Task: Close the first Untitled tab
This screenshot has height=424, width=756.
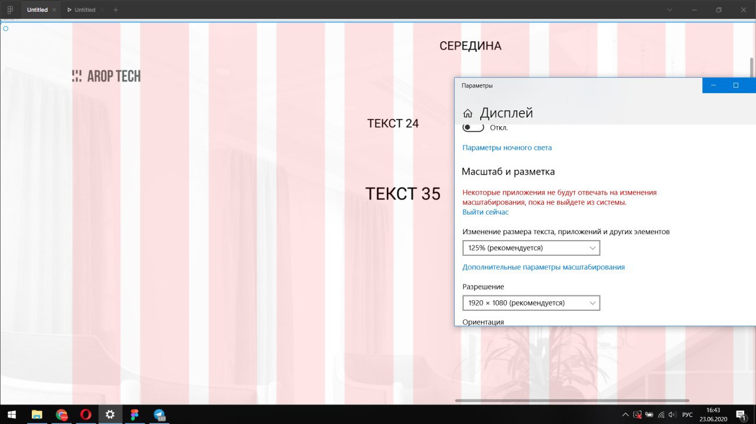Action: click(x=54, y=10)
